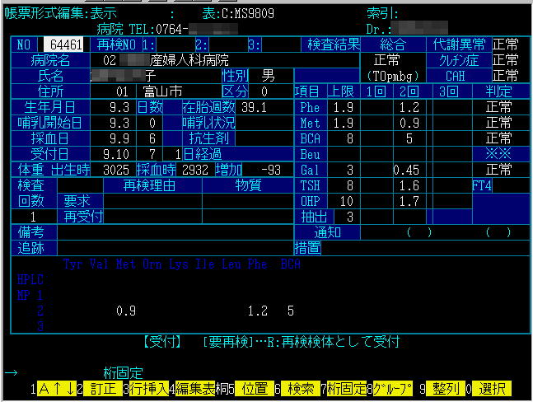The height and width of the screenshot is (402, 533).
Task: Open the 編集表 edit table function
Action: click(x=197, y=389)
